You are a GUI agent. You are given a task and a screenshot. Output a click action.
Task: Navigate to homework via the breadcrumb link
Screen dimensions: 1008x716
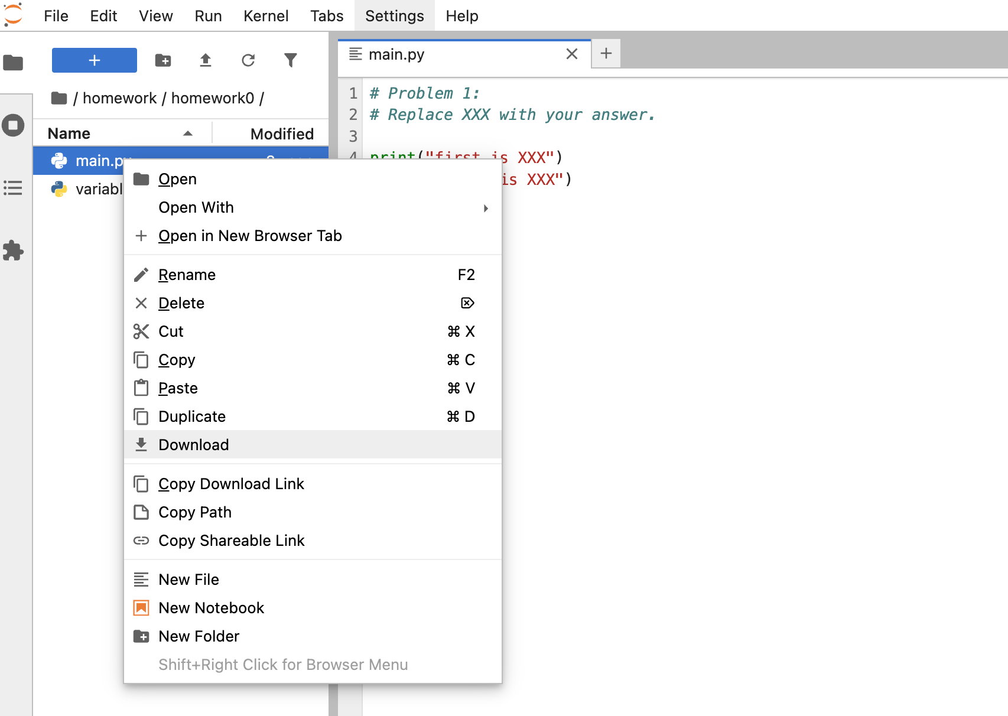tap(120, 97)
